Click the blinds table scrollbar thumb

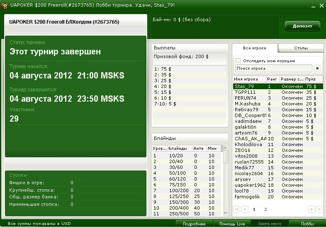tap(226, 156)
